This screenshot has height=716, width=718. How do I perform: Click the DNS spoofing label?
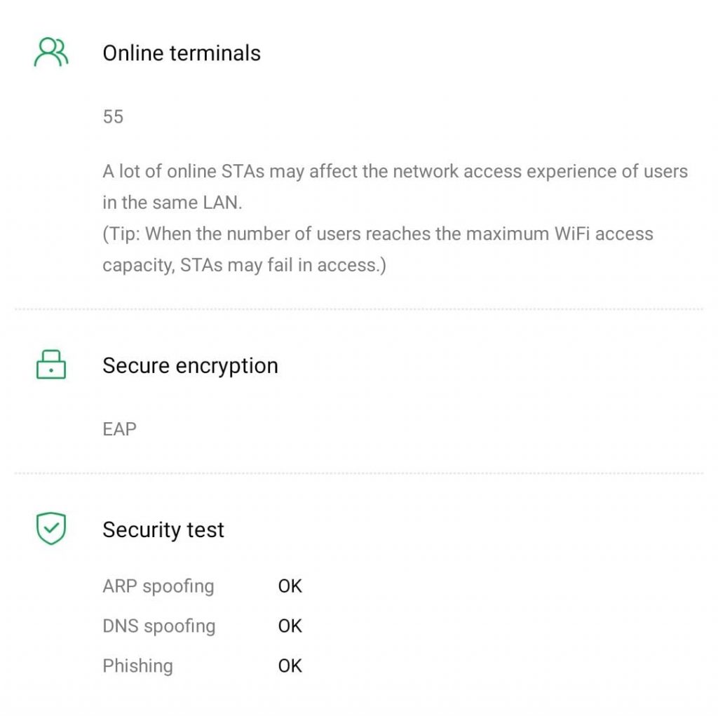(x=158, y=626)
